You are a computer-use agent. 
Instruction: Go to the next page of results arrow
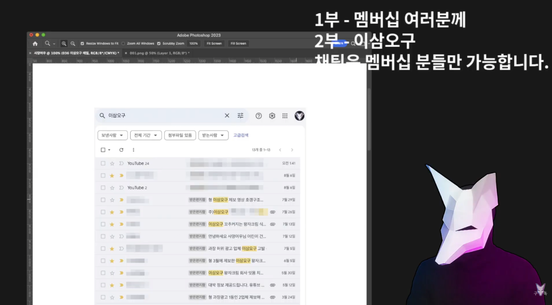point(292,150)
